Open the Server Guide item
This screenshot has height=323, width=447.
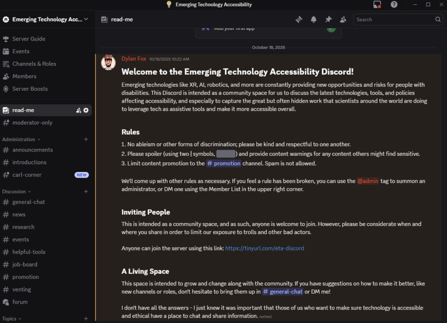29,39
